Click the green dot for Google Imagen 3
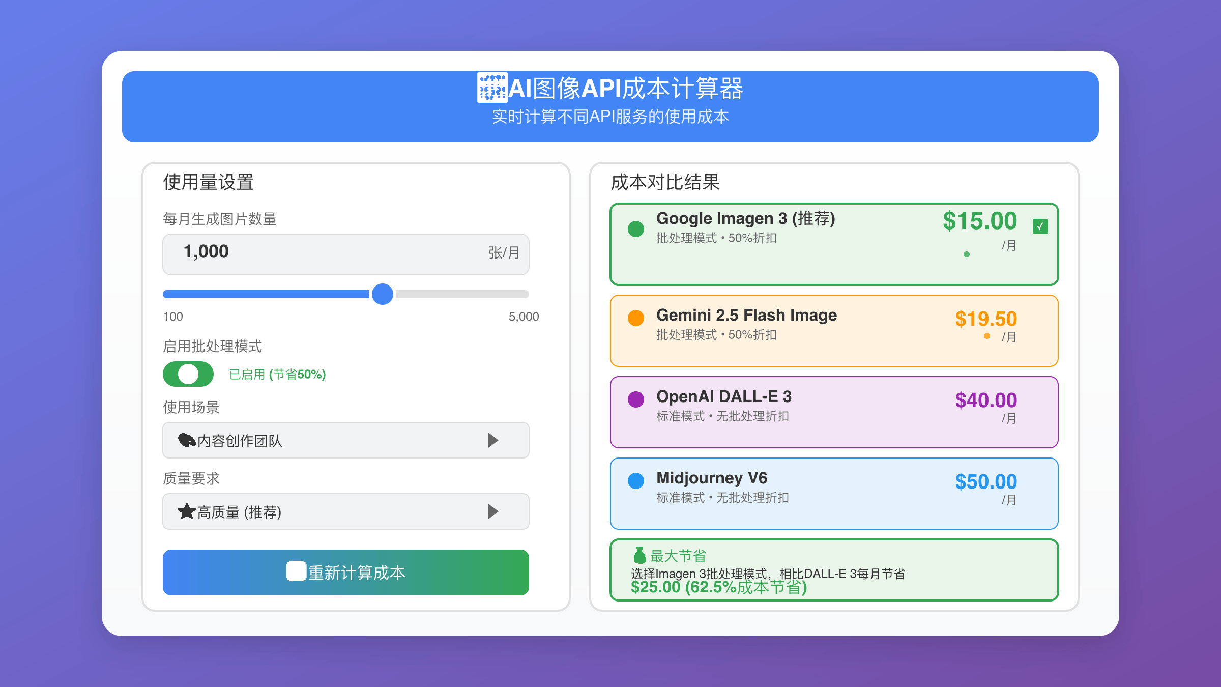The image size is (1221, 687). pos(636,229)
